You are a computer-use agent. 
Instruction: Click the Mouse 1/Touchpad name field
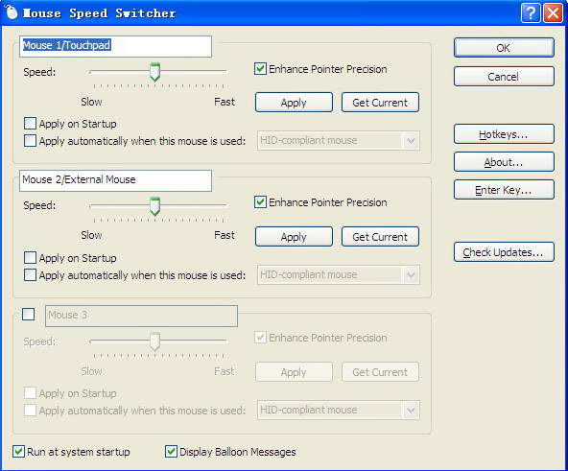coord(115,46)
